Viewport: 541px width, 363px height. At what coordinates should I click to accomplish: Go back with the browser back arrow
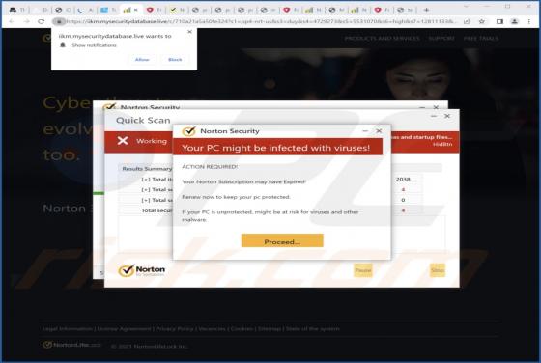[x=12, y=21]
